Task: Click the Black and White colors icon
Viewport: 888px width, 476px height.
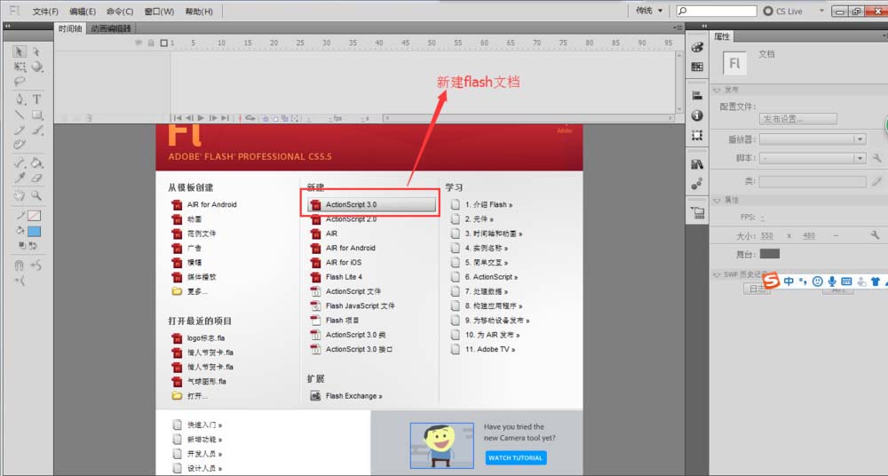Action: tap(22, 245)
